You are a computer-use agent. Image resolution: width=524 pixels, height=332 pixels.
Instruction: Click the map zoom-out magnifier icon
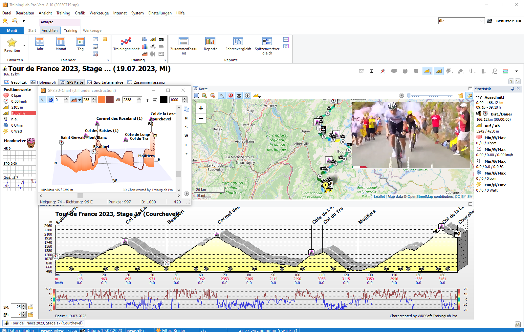coord(213,95)
